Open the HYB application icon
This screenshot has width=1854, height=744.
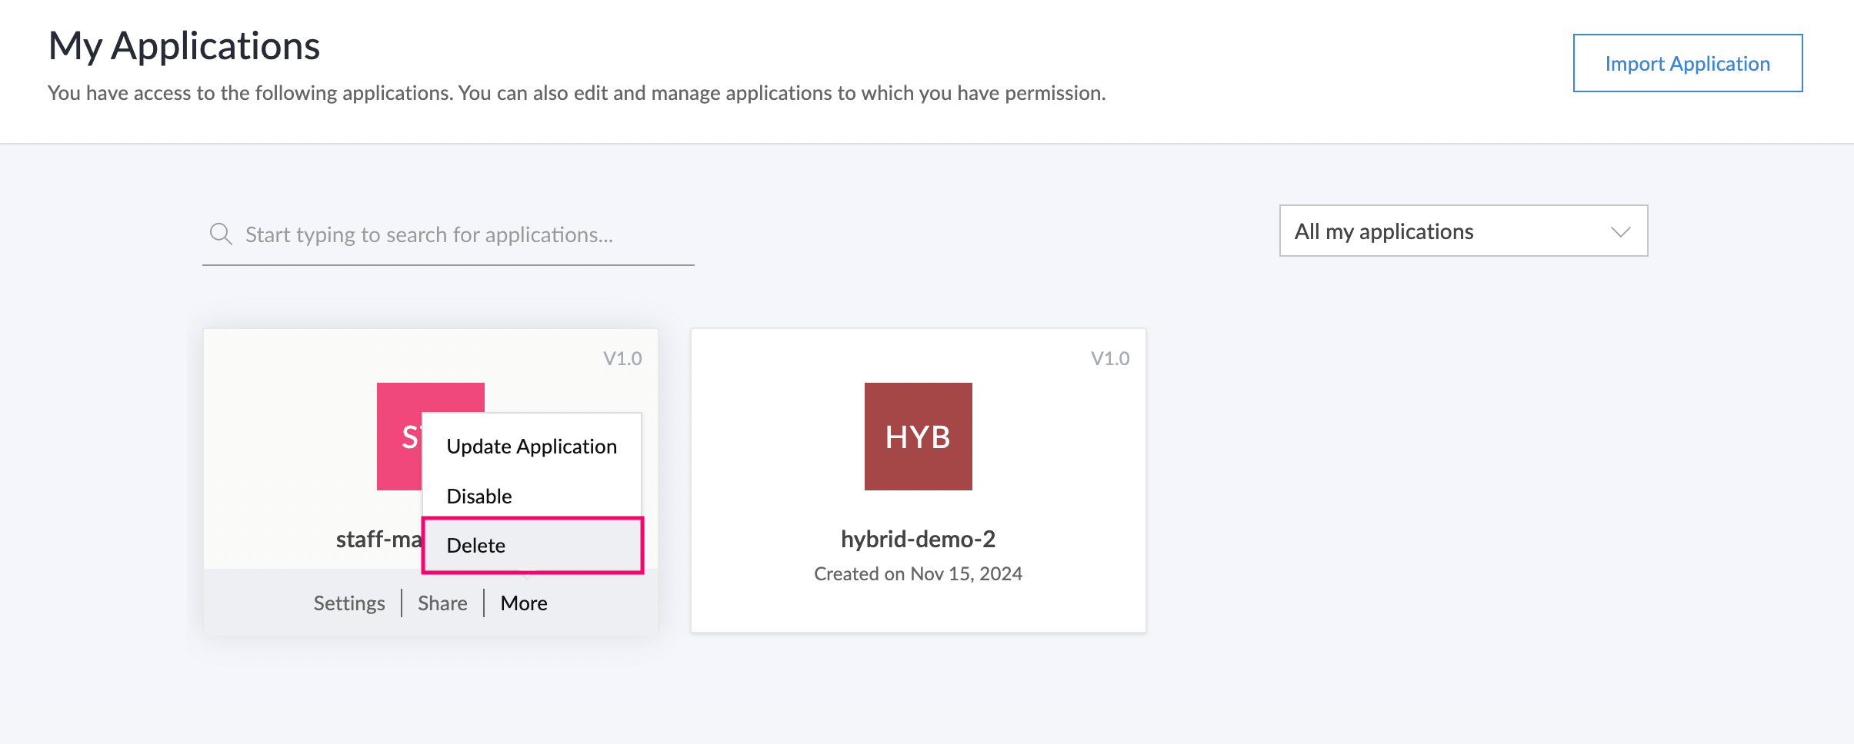(x=918, y=436)
